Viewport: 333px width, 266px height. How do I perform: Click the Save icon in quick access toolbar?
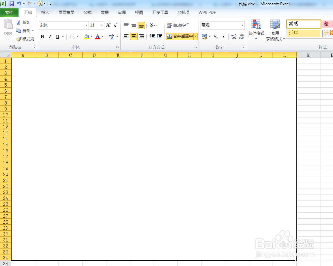click(12, 4)
